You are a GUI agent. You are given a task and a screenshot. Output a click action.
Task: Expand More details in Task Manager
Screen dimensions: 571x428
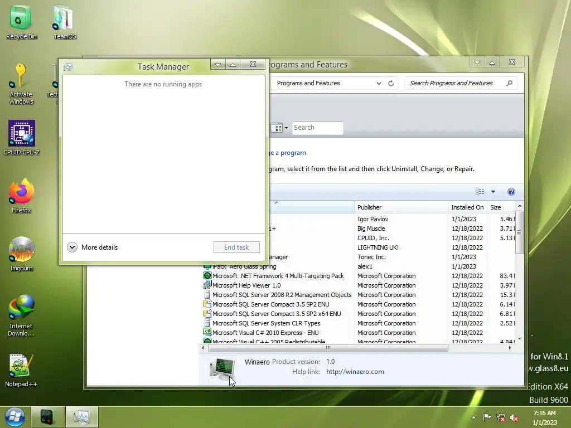(93, 247)
